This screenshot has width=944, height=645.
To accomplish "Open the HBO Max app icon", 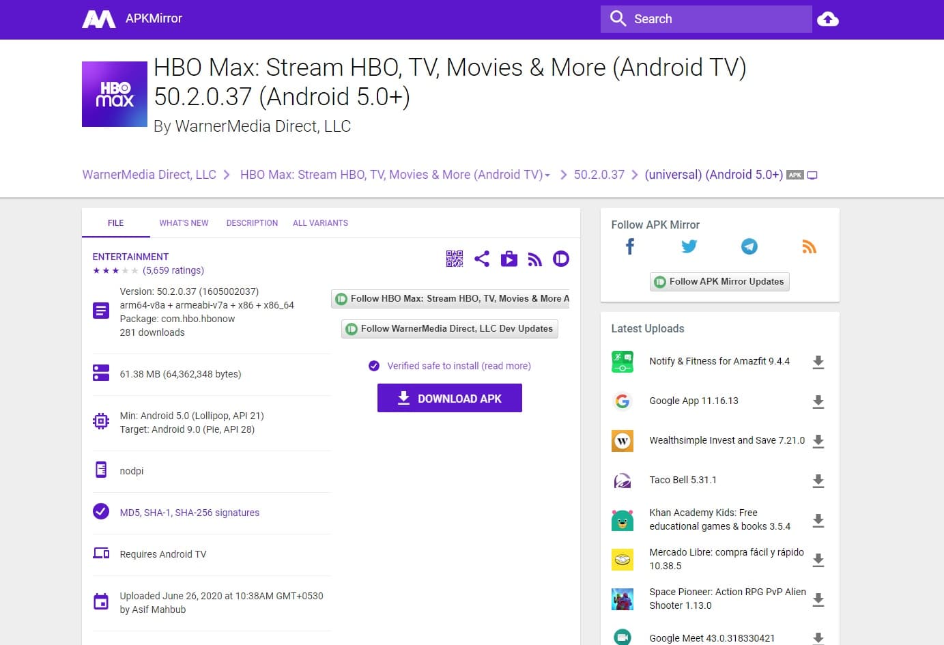I will tap(115, 94).
